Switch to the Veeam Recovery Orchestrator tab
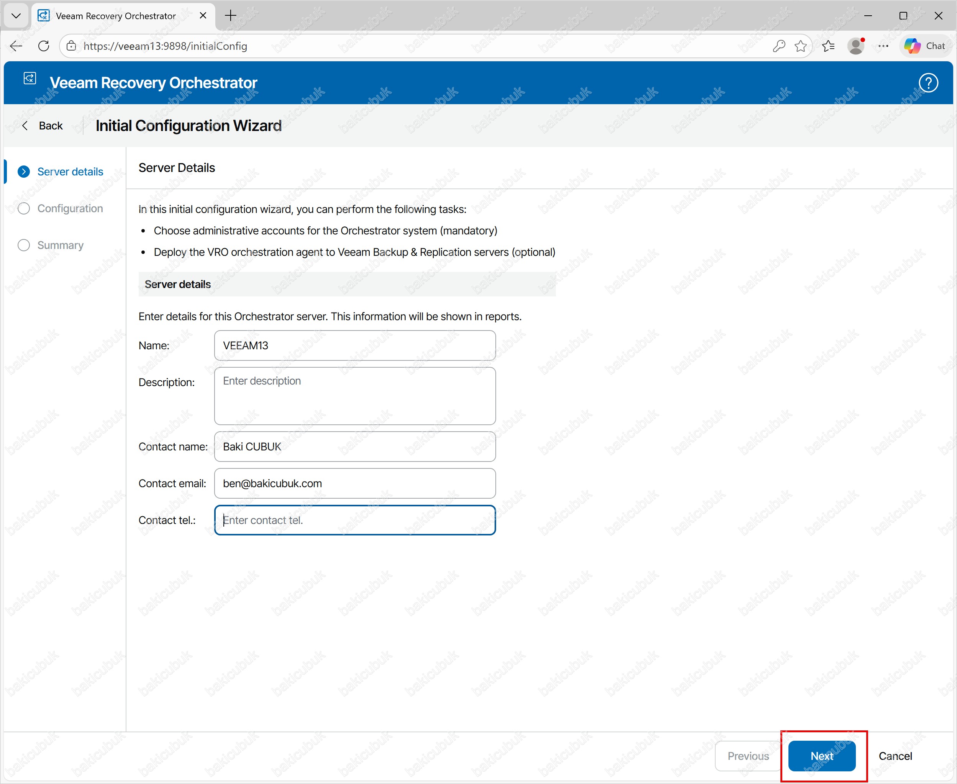This screenshot has width=957, height=784. pyautogui.click(x=116, y=16)
